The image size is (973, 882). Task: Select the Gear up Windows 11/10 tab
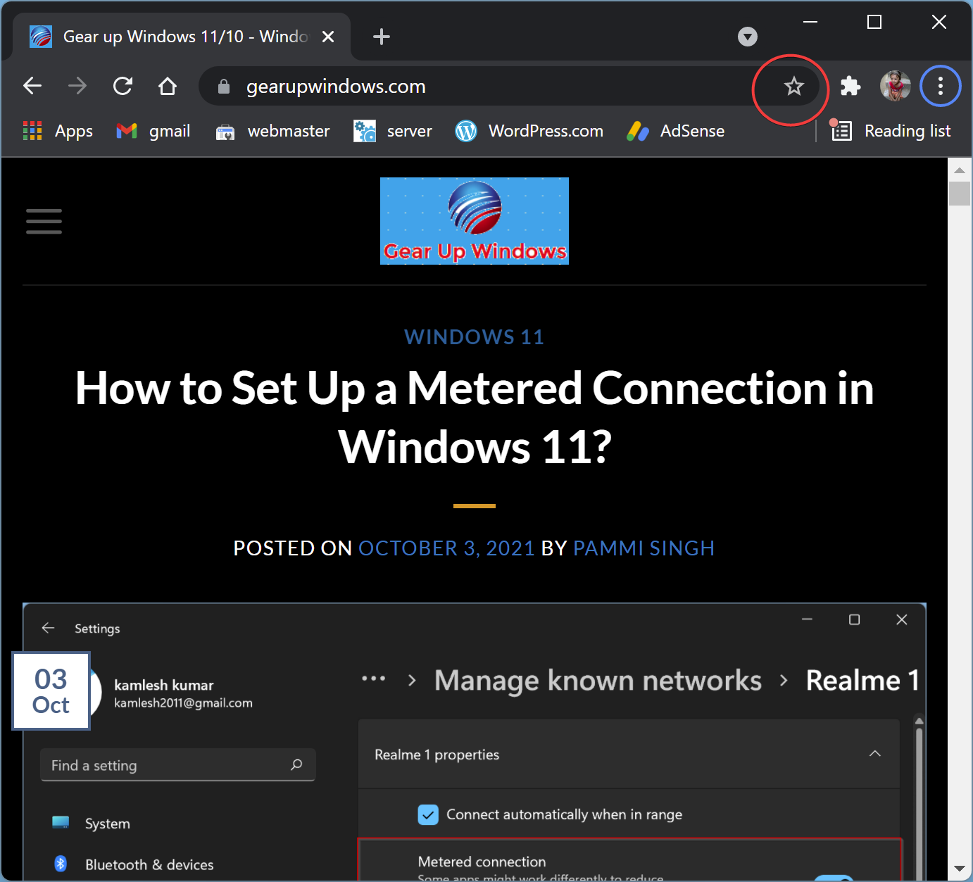182,37
